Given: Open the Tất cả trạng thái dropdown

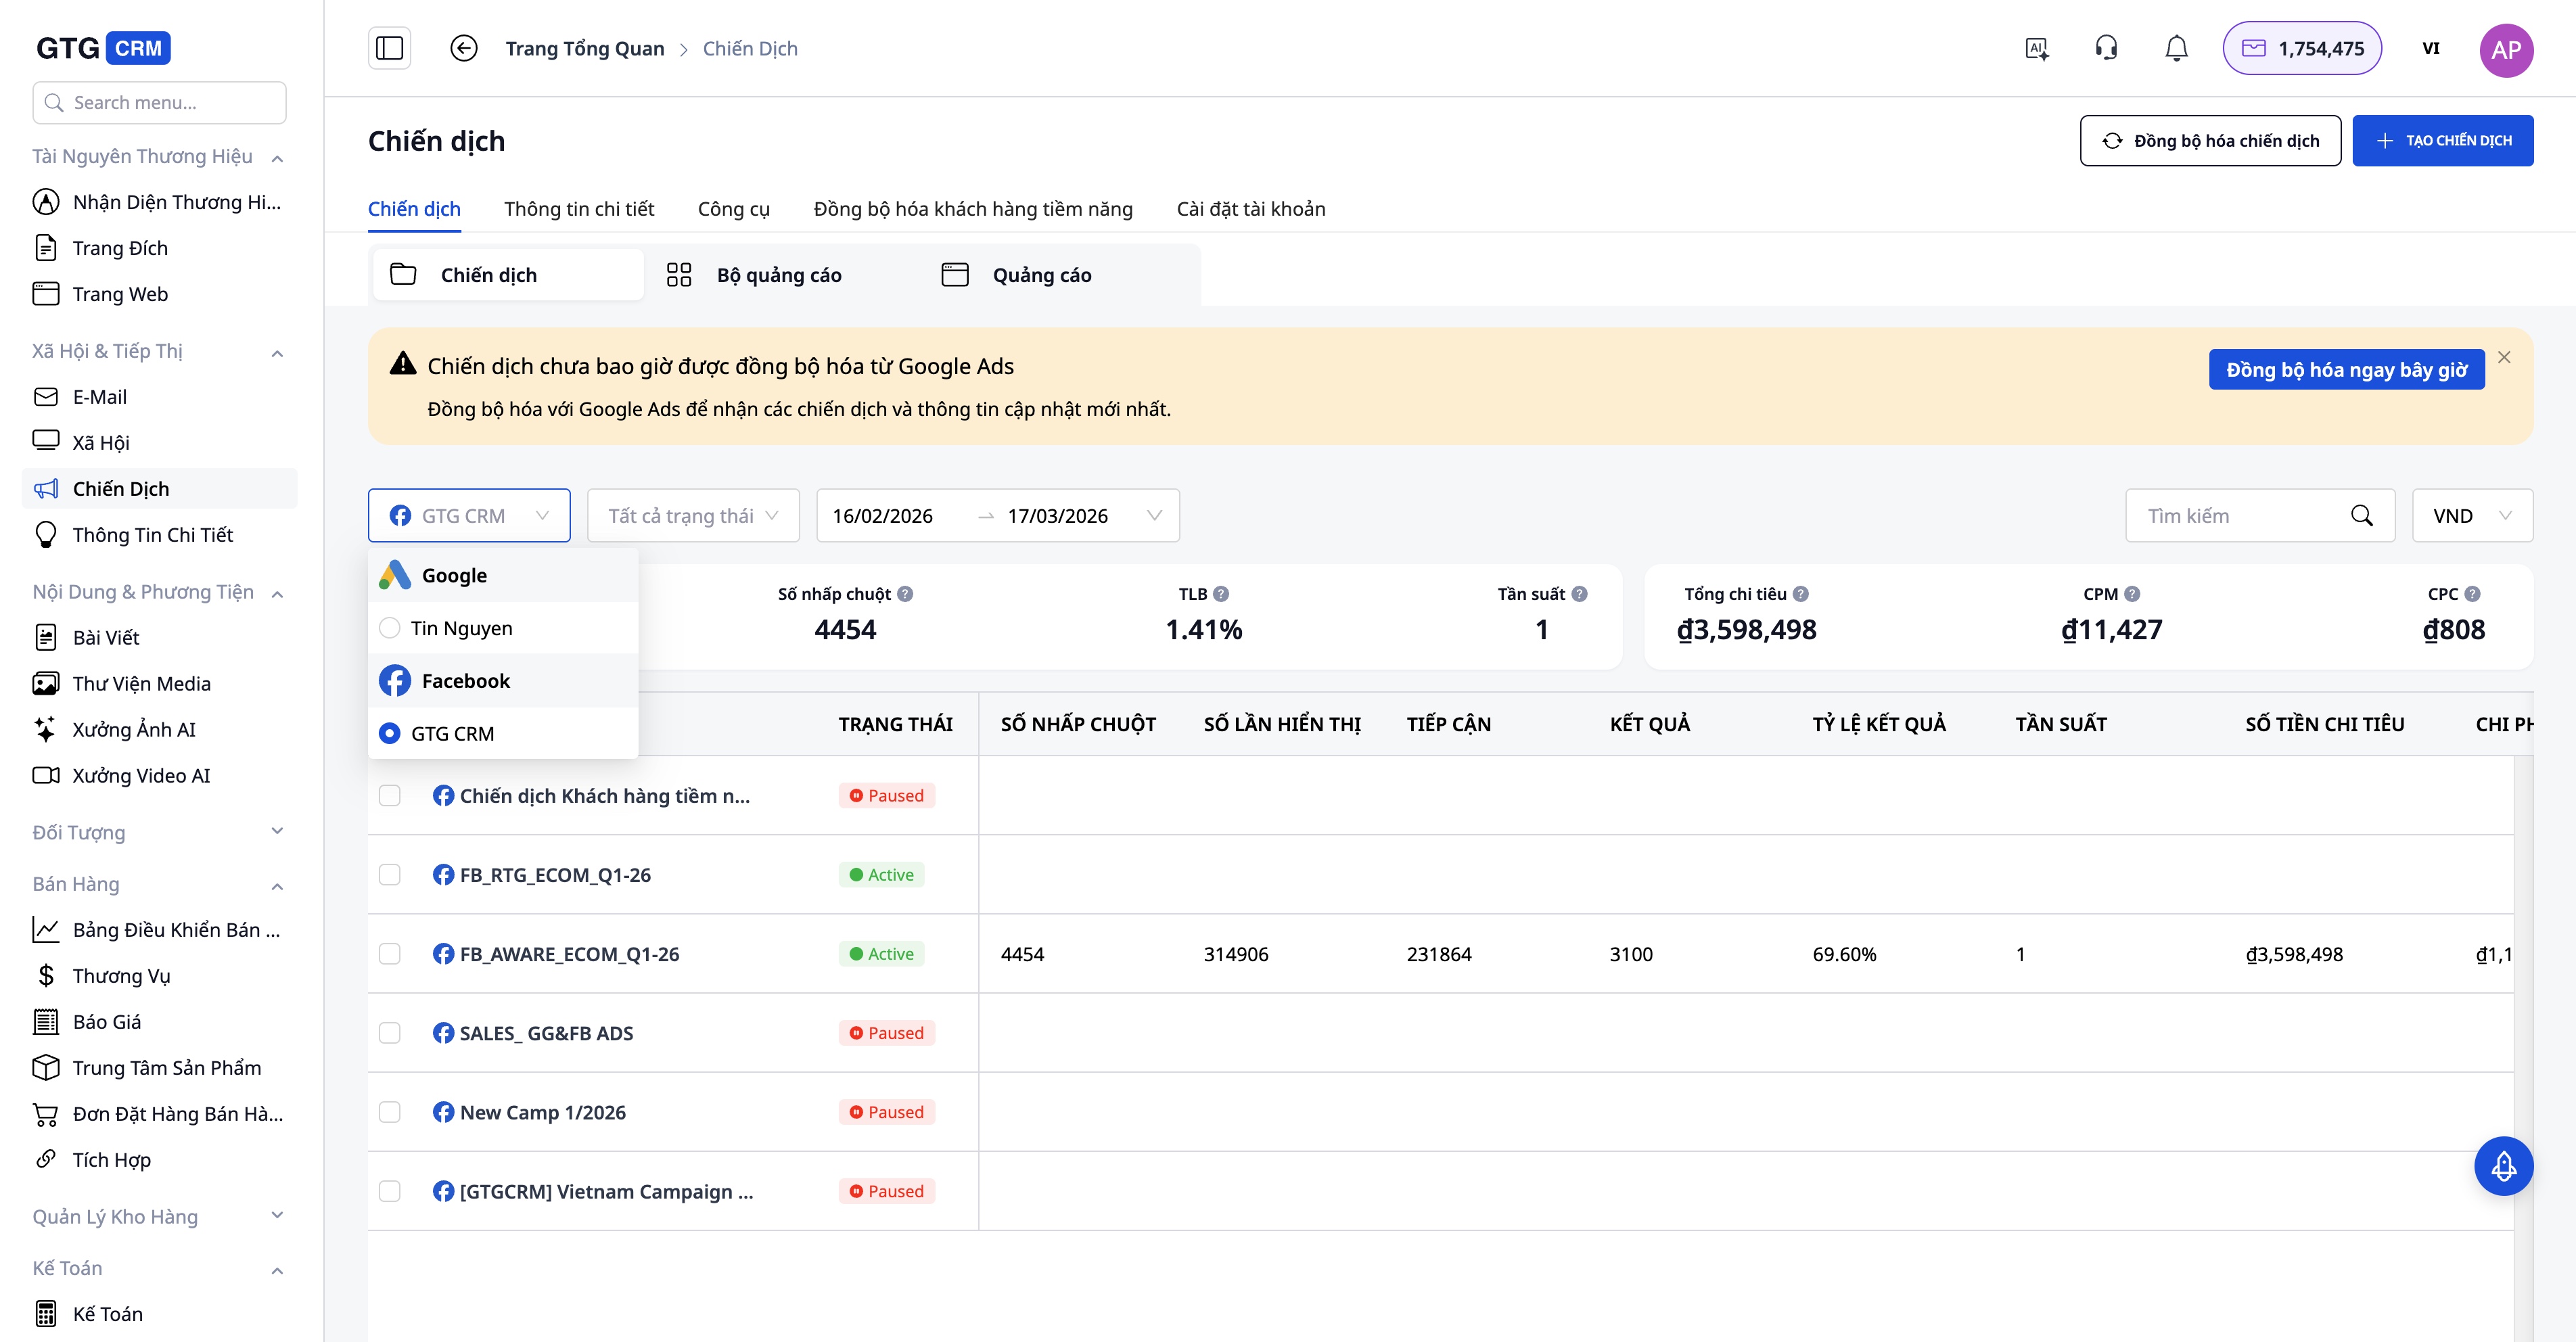Looking at the screenshot, I should [693, 516].
